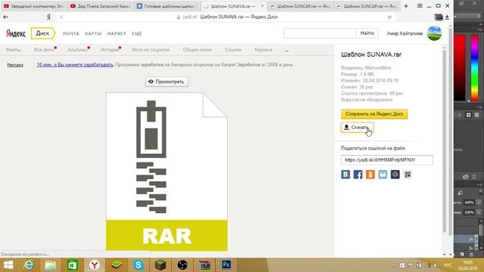Screen dimensions: 484x272
Task: Go to Все фото section
Action: (x=44, y=50)
